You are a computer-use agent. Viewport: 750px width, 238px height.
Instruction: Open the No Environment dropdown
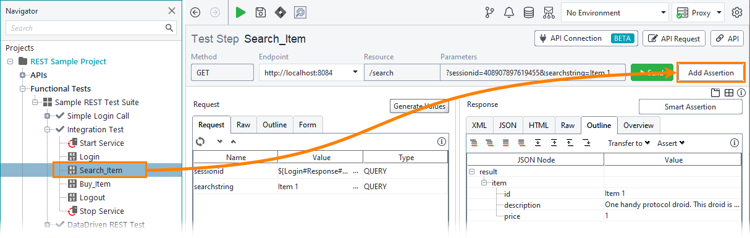[615, 12]
